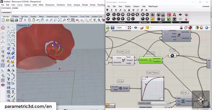This screenshot has height=110, width=212.
Task: Click the Point component on canvas
Action: pos(172,56)
